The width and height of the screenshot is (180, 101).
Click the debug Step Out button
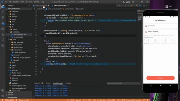tap(128, 6)
